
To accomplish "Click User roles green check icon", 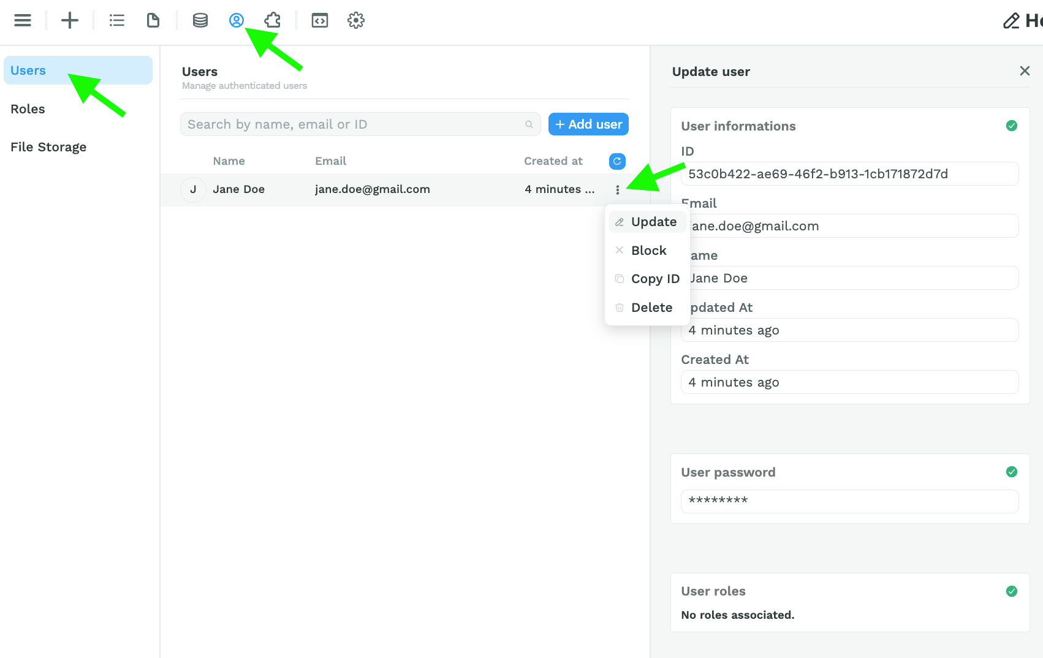I will point(1012,591).
